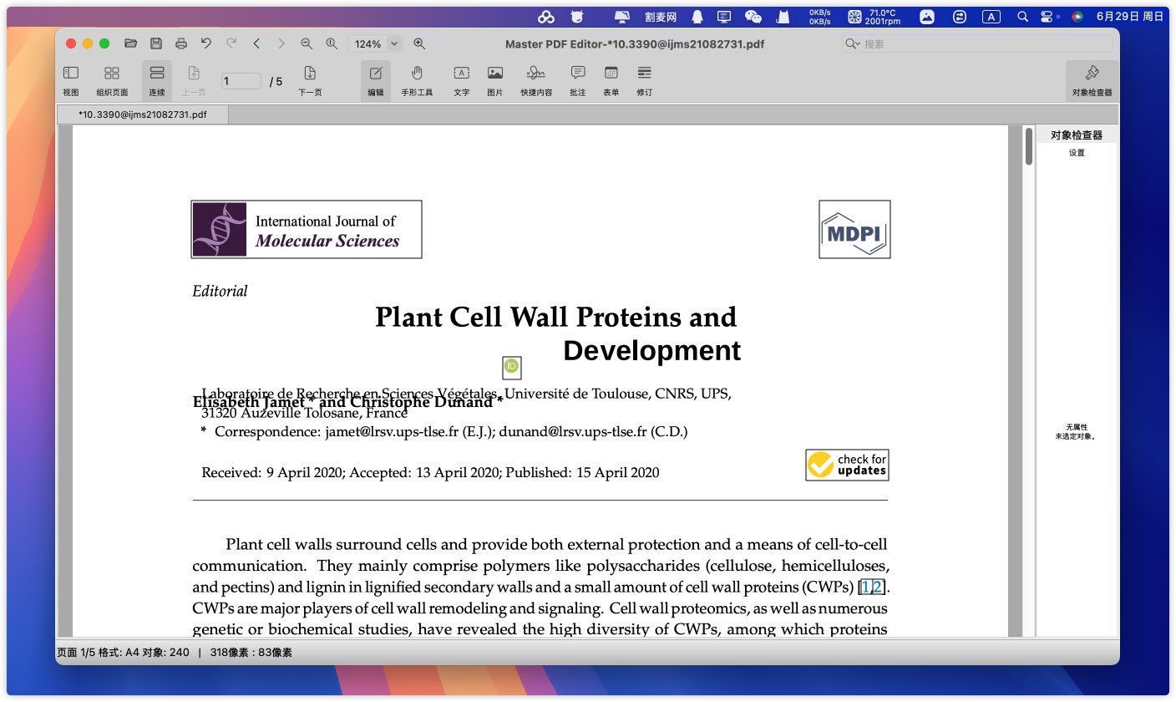Screen dimensions: 1176x702
Task: Open the 124% zoom level dropdown
Action: click(x=394, y=43)
